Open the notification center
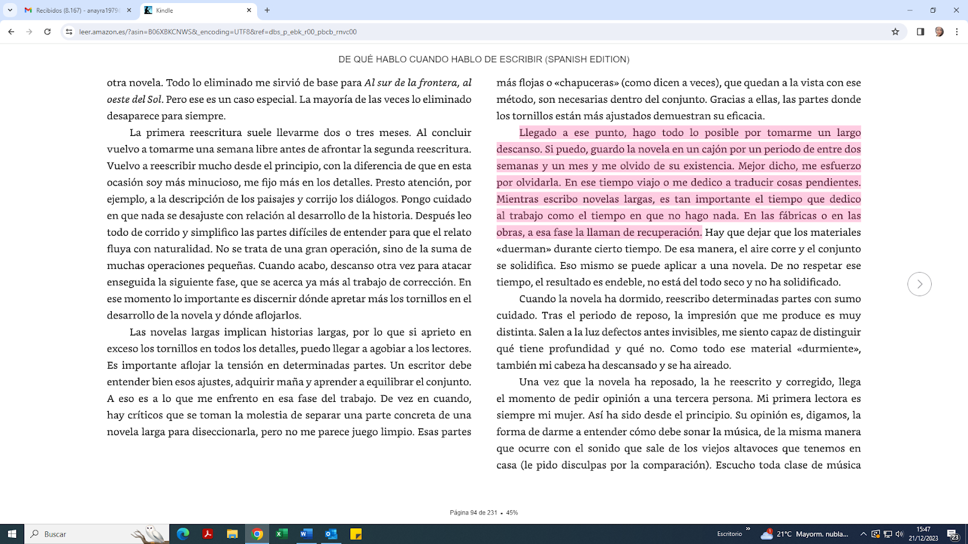This screenshot has width=968, height=544. point(953,534)
